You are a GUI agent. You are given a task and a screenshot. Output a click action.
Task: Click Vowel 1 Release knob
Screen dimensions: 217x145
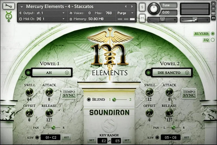(x=49, y=112)
